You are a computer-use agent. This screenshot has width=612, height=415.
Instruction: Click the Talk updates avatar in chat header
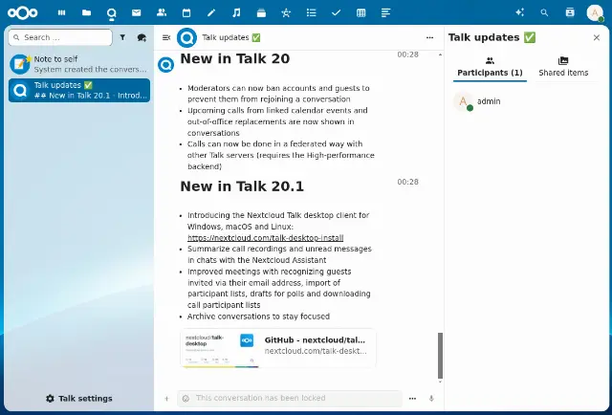(186, 37)
